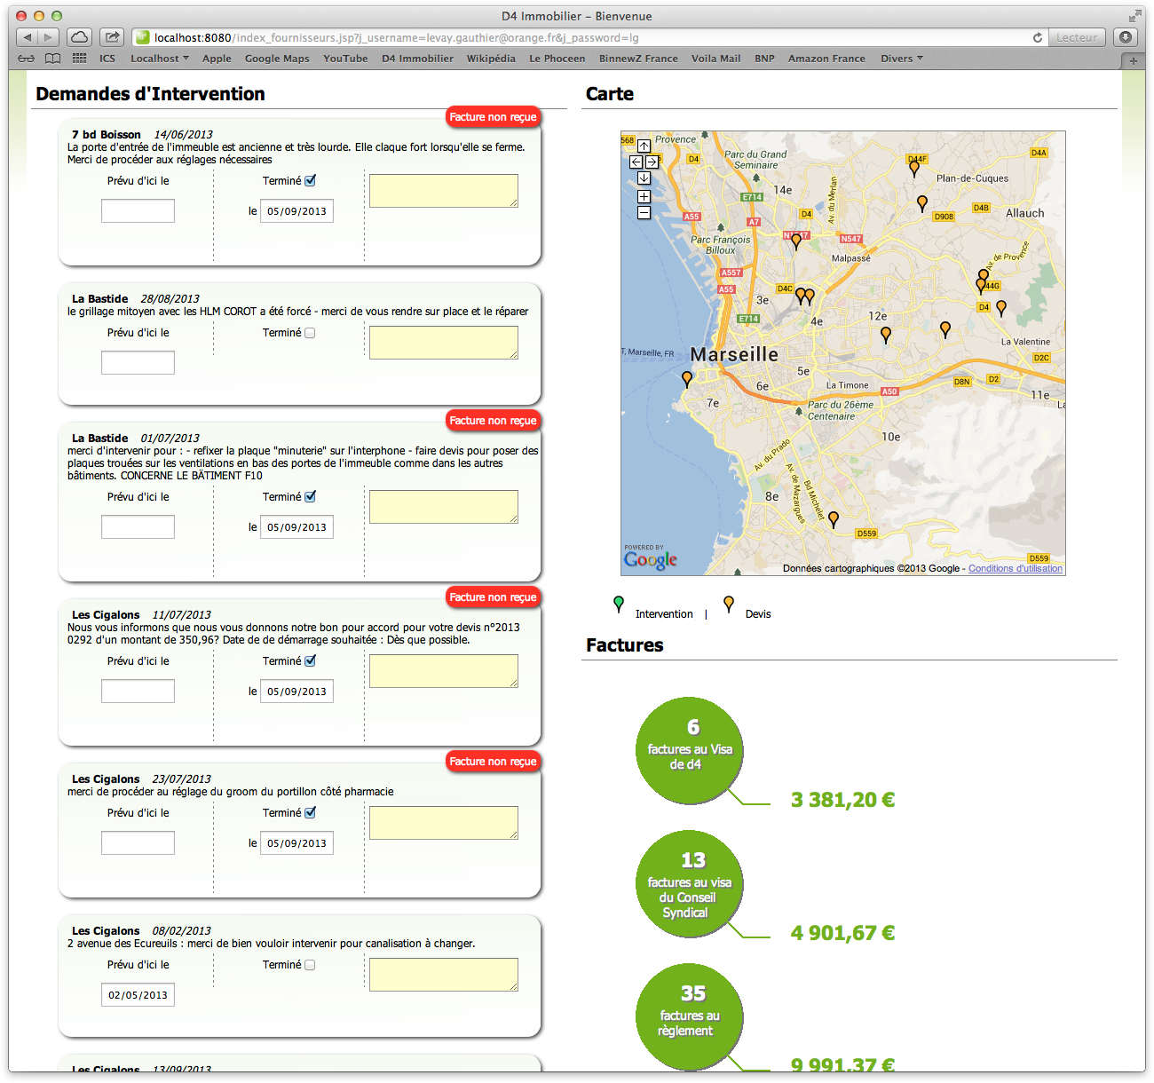
Task: Click the 3 381,20 € invoice amount
Action: tap(842, 800)
